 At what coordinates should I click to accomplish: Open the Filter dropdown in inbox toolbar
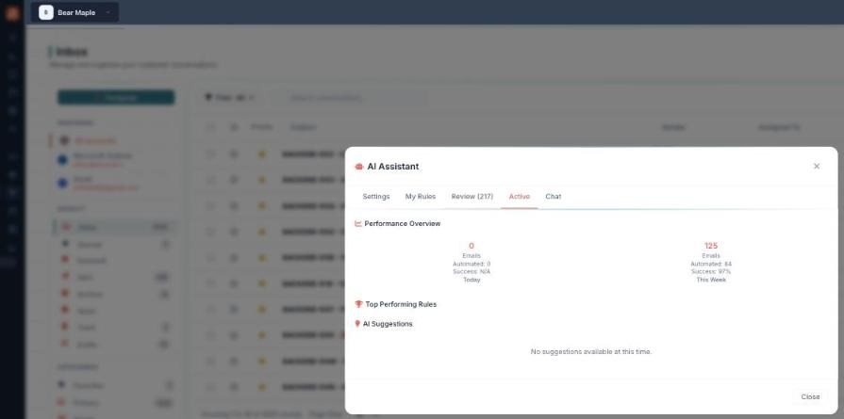click(230, 97)
